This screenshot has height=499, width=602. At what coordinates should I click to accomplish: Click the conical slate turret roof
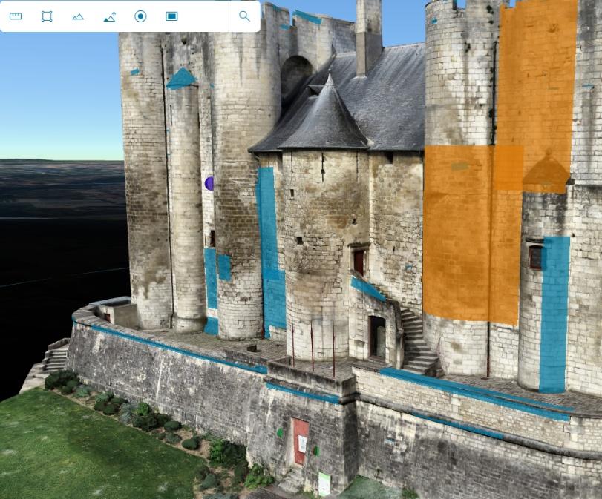[324, 119]
